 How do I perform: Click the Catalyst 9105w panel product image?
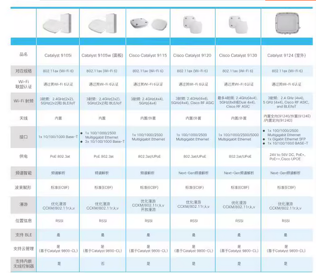(103, 23)
